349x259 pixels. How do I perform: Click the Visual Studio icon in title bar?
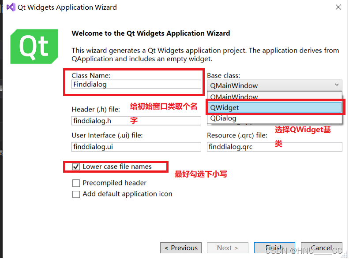coord(11,7)
